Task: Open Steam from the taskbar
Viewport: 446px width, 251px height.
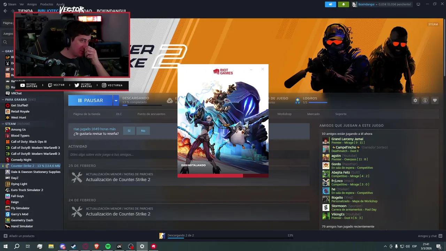Action: point(74,246)
